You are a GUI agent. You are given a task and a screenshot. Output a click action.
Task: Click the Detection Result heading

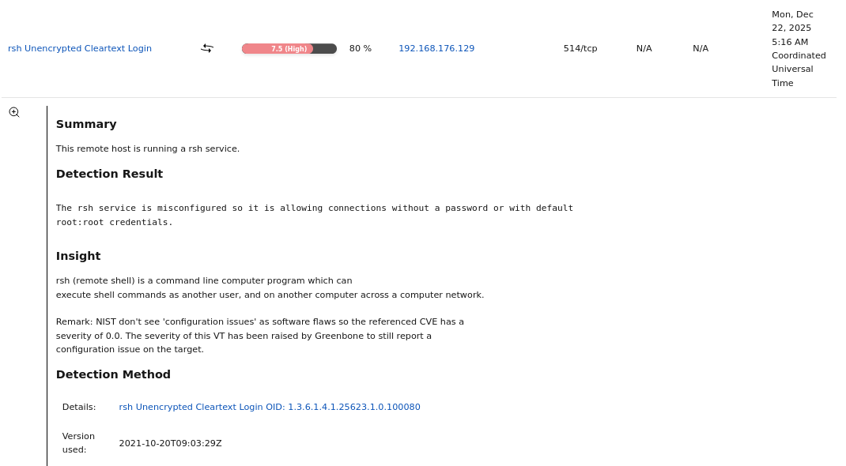[x=109, y=174]
